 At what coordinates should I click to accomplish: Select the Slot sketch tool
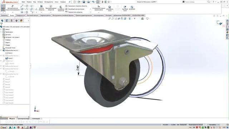(22, 12)
